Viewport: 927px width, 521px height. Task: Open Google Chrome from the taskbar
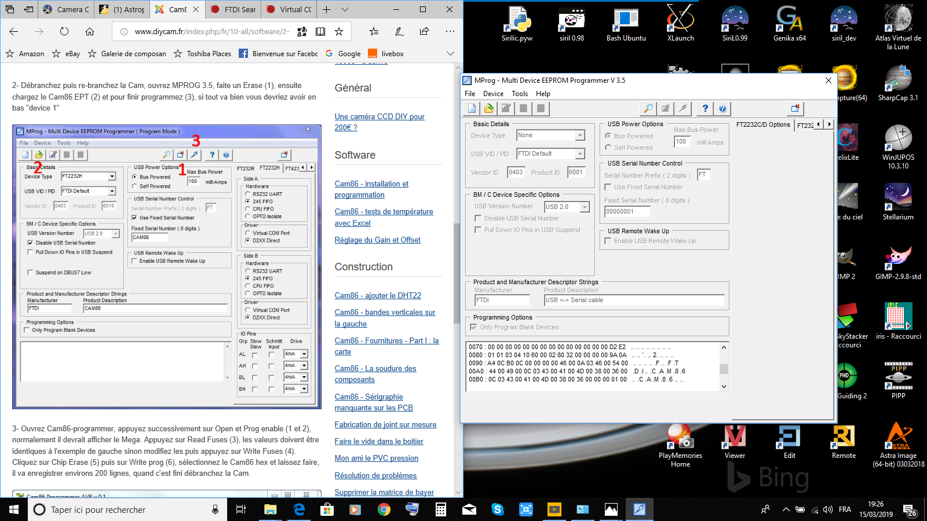coord(384,509)
